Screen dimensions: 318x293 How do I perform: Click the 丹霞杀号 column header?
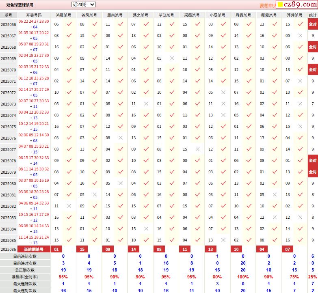pos(243,15)
